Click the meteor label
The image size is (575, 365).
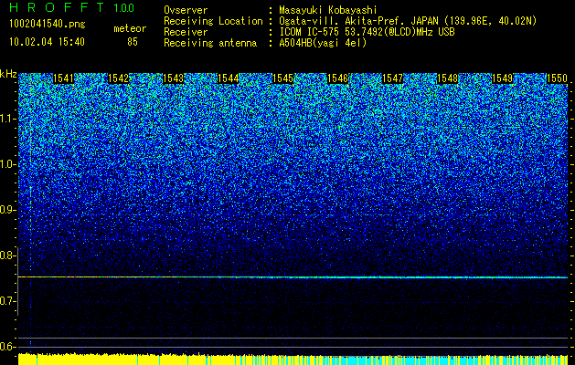point(130,28)
